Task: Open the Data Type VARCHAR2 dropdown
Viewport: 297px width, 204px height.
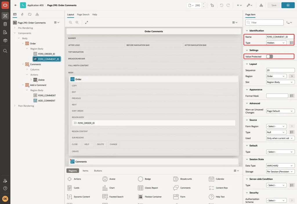Action: coord(280,165)
